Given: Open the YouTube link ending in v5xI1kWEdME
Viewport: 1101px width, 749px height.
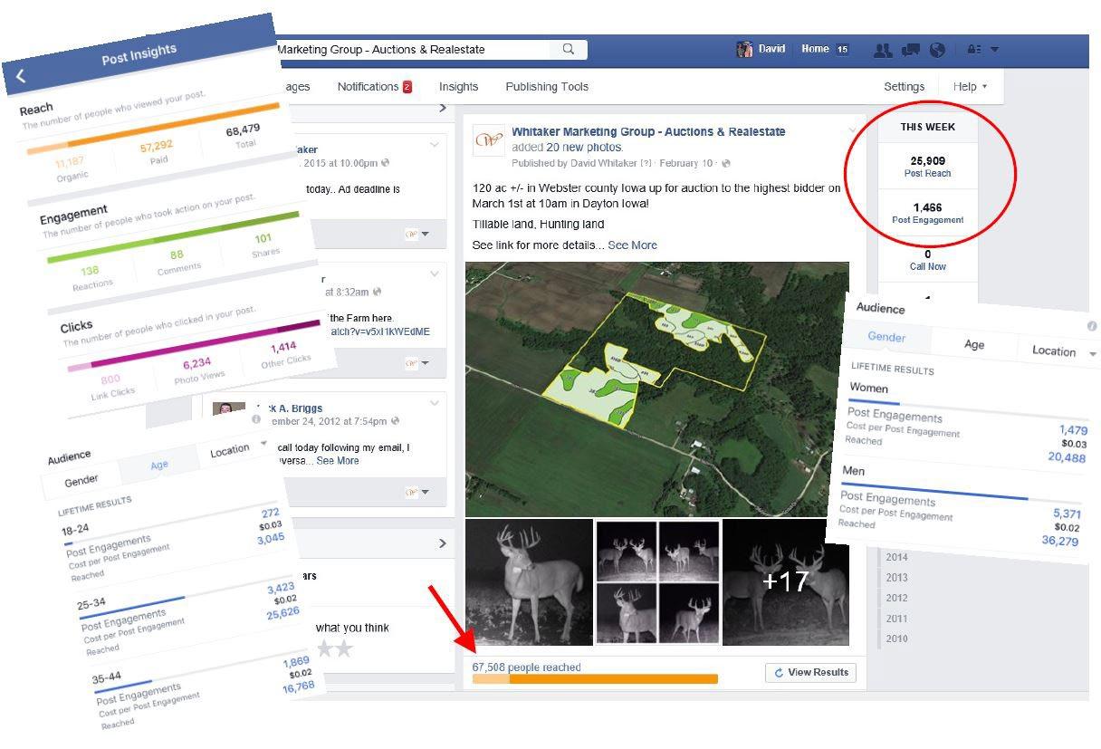Looking at the screenshot, I should tap(380, 331).
